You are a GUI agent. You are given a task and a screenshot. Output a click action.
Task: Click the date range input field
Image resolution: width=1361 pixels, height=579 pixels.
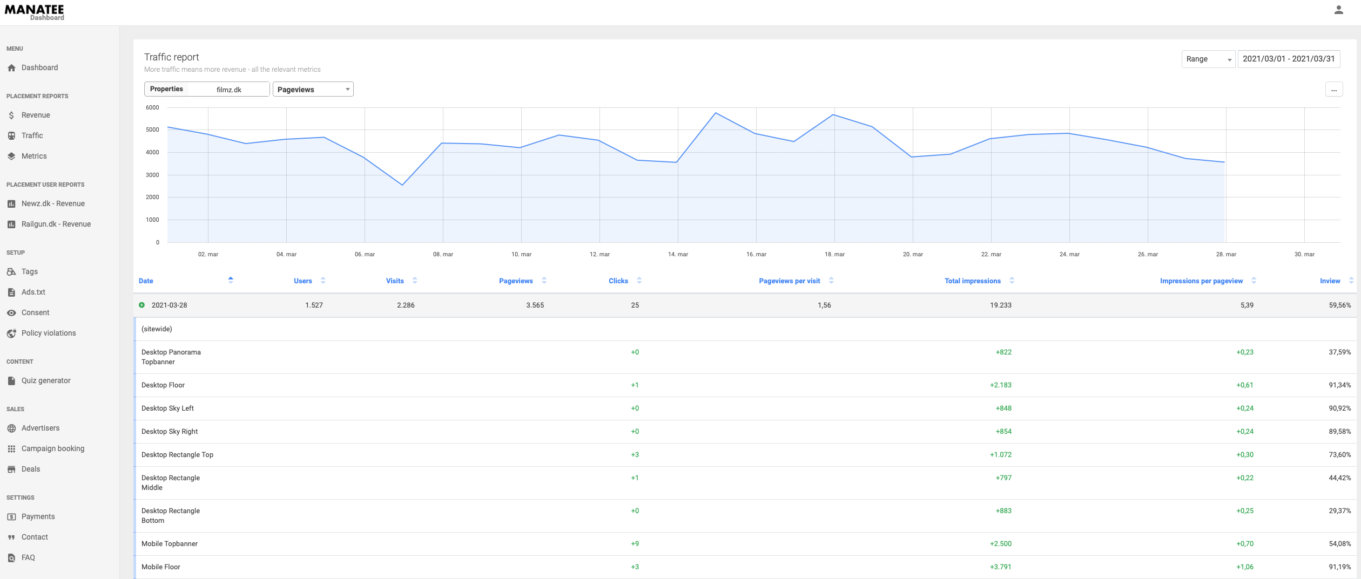pos(1289,59)
